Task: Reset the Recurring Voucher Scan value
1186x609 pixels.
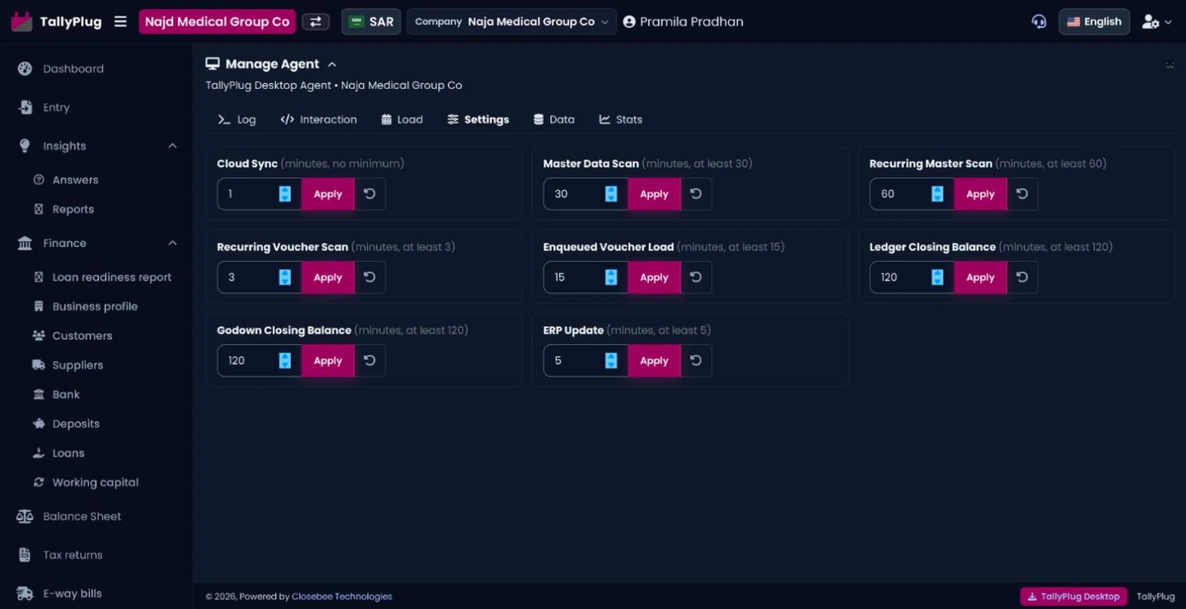Action: click(370, 277)
